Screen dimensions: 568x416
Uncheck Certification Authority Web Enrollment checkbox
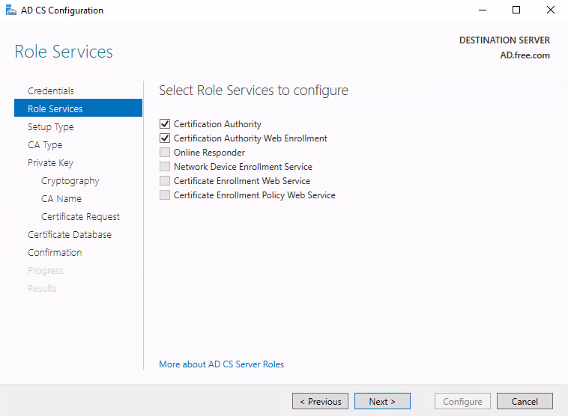tap(165, 138)
